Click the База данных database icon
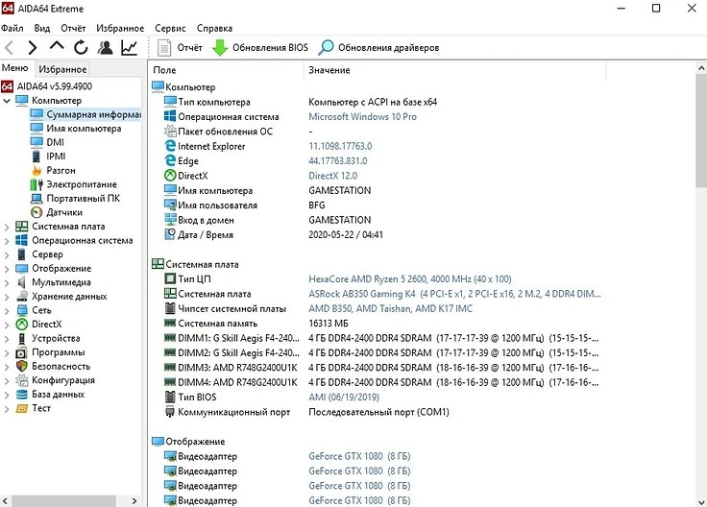707x507 pixels. tap(22, 395)
